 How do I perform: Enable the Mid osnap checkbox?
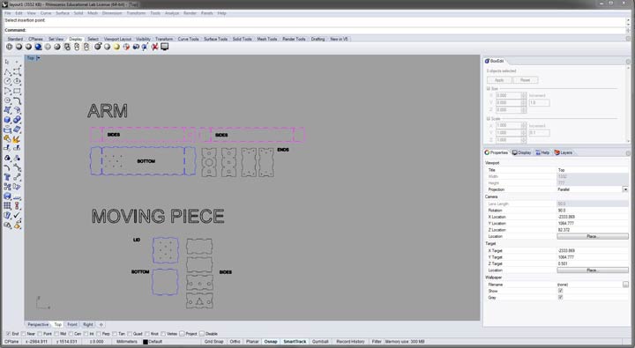coord(56,334)
